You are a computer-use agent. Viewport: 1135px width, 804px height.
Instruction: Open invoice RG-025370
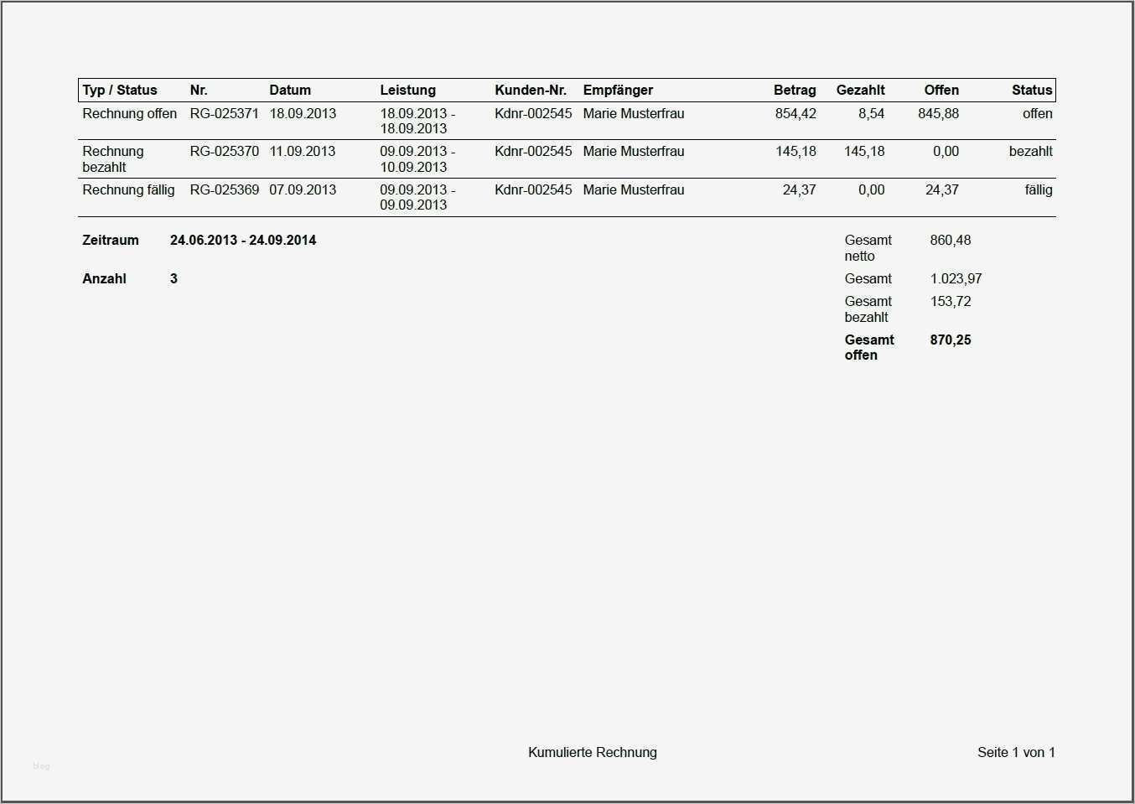point(225,152)
